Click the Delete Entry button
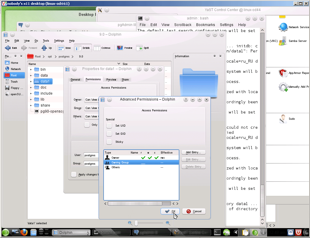This screenshot has height=238, width=310. click(x=193, y=166)
